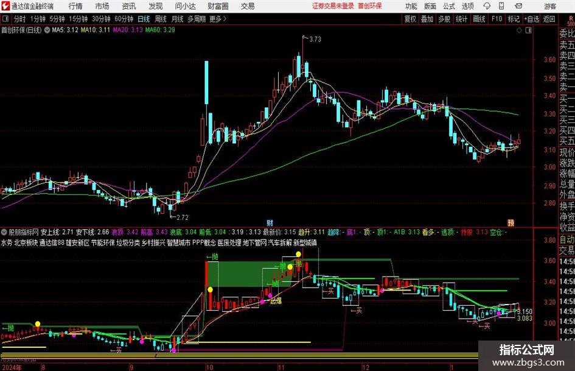Viewport: 575px width, 371px height.
Task: Switch to 分时 chart period
Action: point(20,19)
